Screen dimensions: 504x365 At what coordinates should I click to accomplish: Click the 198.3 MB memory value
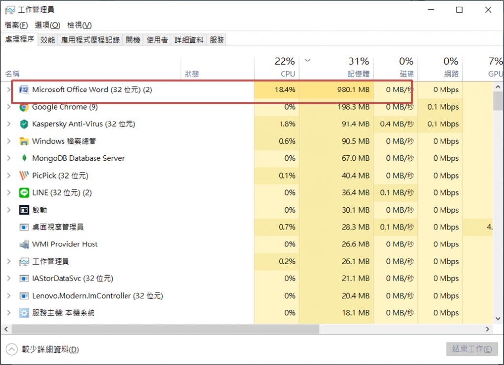(x=353, y=107)
